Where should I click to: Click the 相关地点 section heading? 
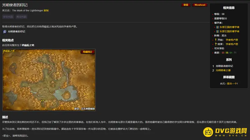8,40
